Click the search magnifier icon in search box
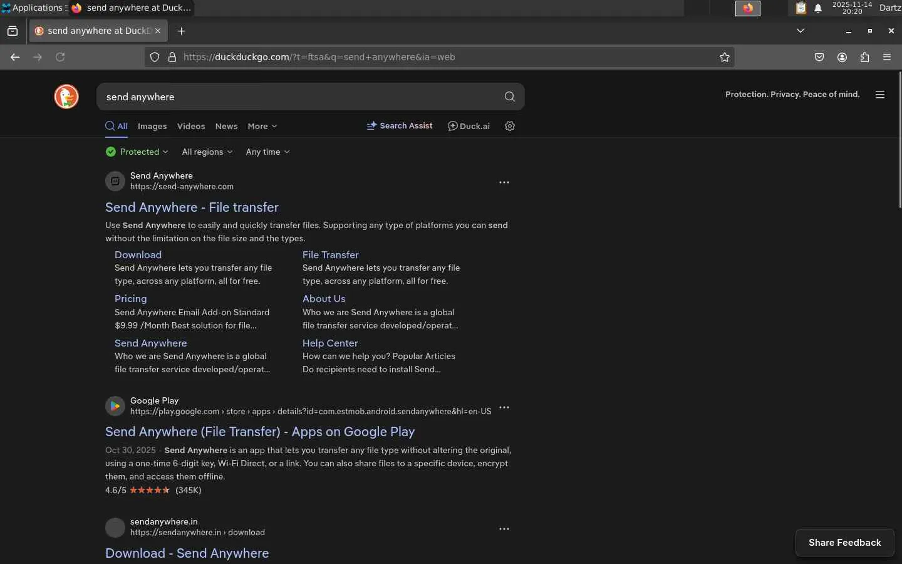The height and width of the screenshot is (564, 902). (509, 97)
